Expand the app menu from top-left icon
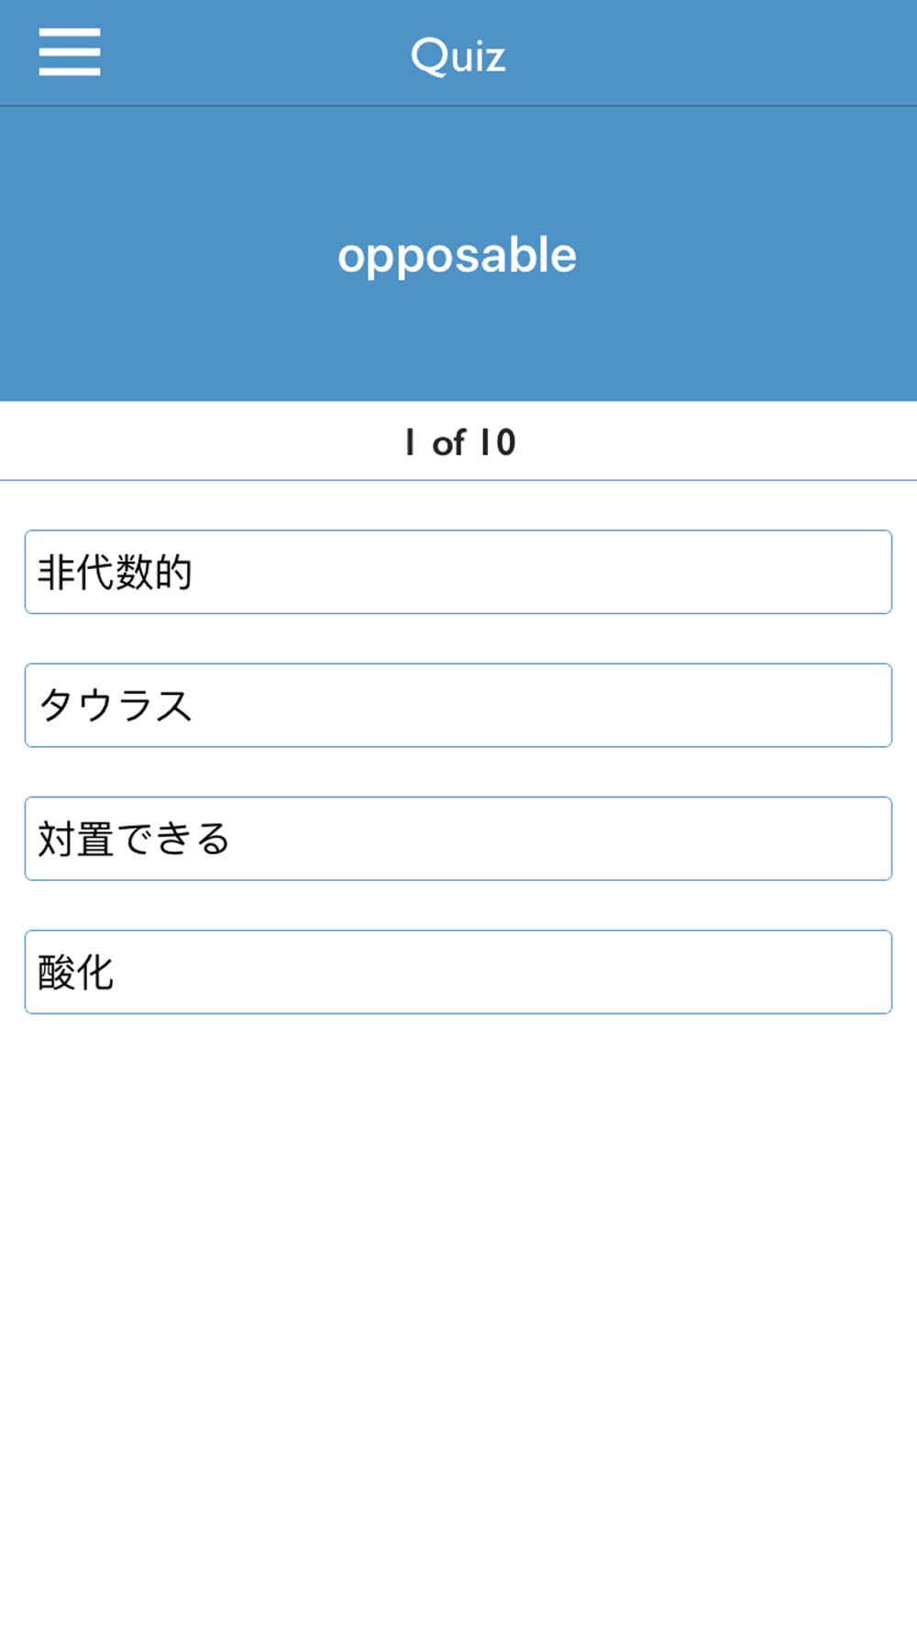Viewport: 917px width, 1632px height. (x=70, y=51)
